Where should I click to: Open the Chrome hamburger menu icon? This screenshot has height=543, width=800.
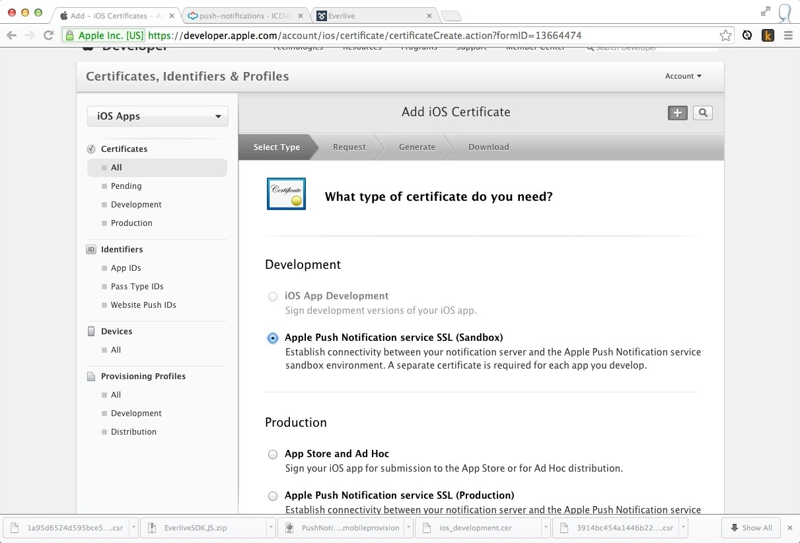(x=788, y=36)
